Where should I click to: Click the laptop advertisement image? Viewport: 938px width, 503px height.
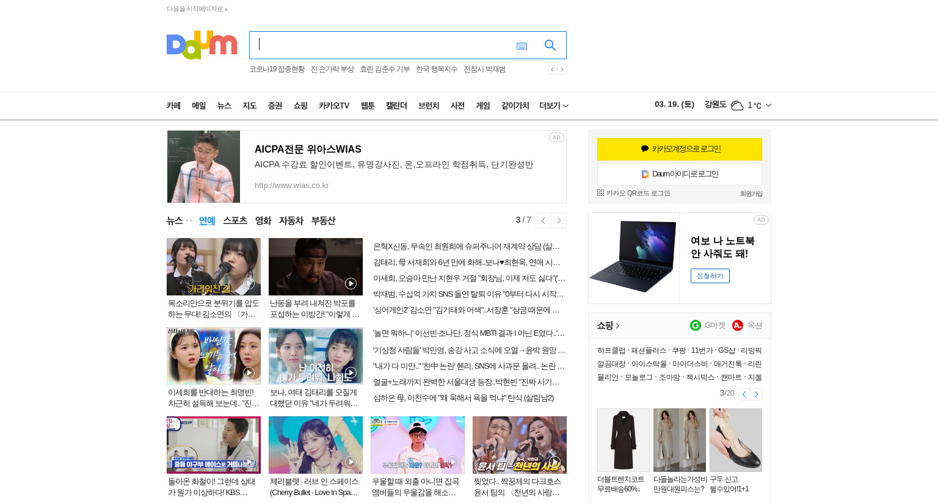634,258
